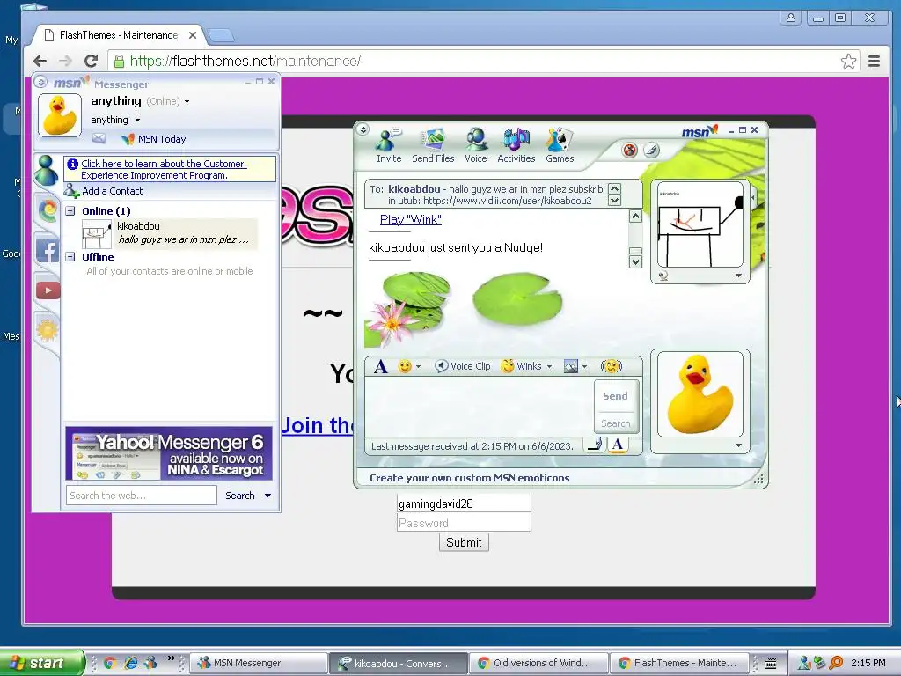The width and height of the screenshot is (901, 676).
Task: Click Search beside Messenger web search box
Action: 239,496
